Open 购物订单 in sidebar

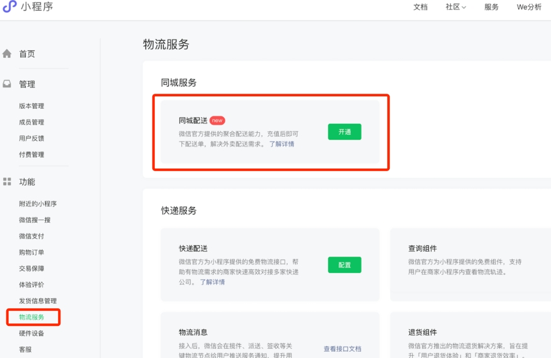point(31,252)
